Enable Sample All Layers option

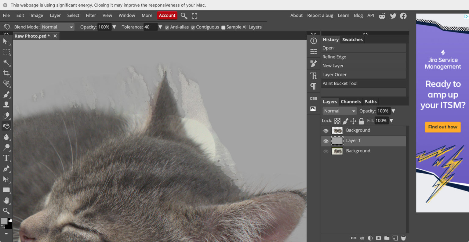[x=223, y=27]
